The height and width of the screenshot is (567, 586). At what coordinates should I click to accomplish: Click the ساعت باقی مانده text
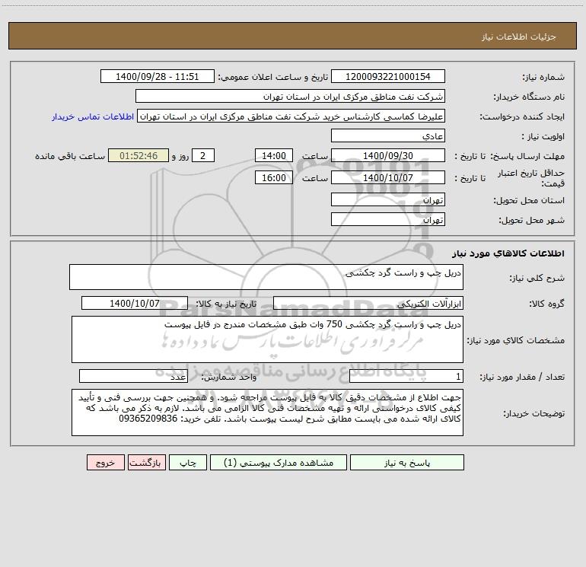70,156
